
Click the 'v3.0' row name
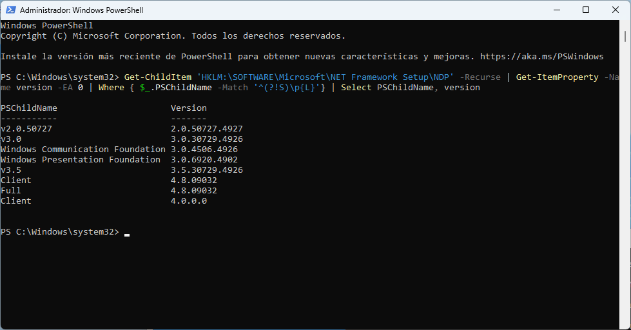(11, 139)
